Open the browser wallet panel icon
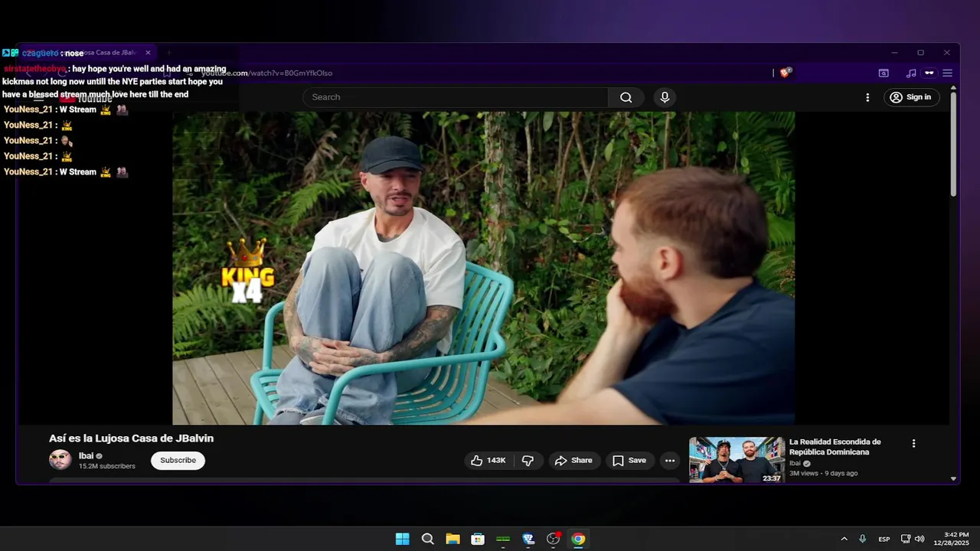Viewport: 980px width, 551px height. [884, 73]
